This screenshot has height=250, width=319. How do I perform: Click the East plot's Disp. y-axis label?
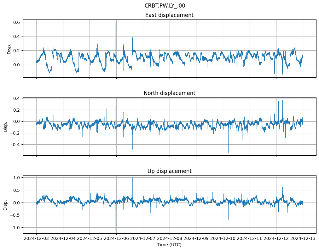click(9, 49)
